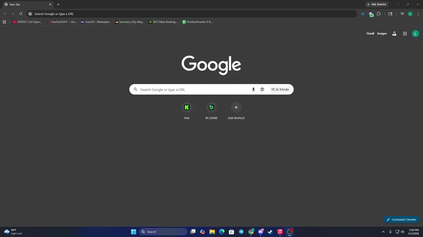The height and width of the screenshot is (237, 423).
Task: Go back to the previous page
Action: coord(5,14)
